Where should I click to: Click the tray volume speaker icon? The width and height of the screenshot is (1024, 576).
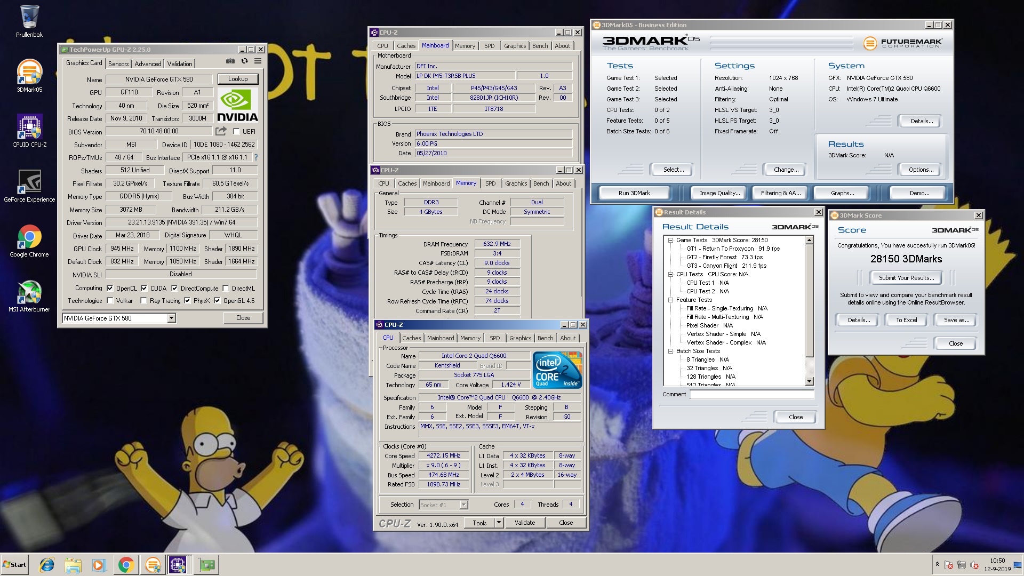click(974, 565)
